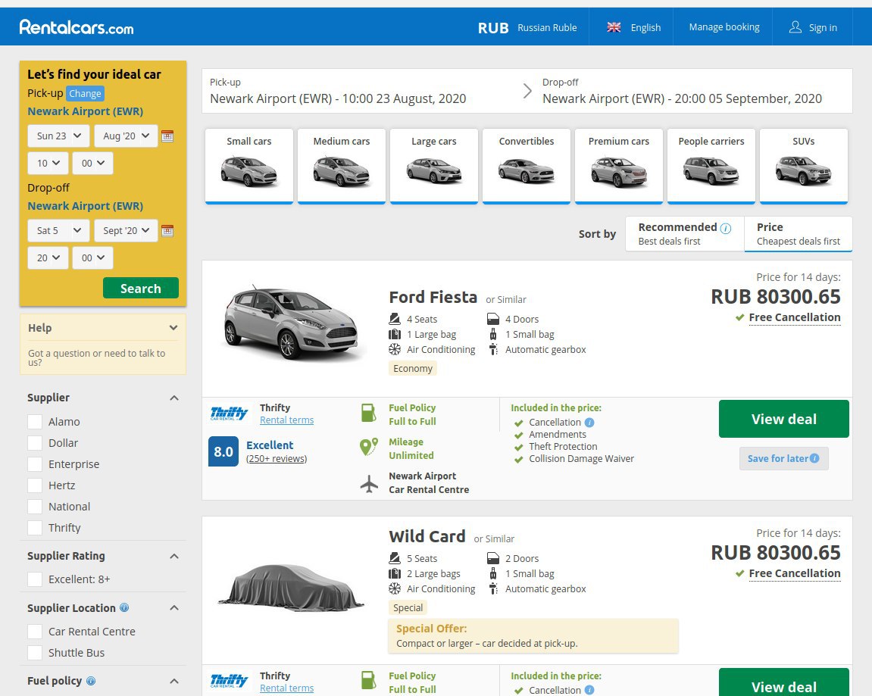The height and width of the screenshot is (696, 872).
Task: Click the fuel pump icon for Ford Fiesta
Action: coord(368,413)
